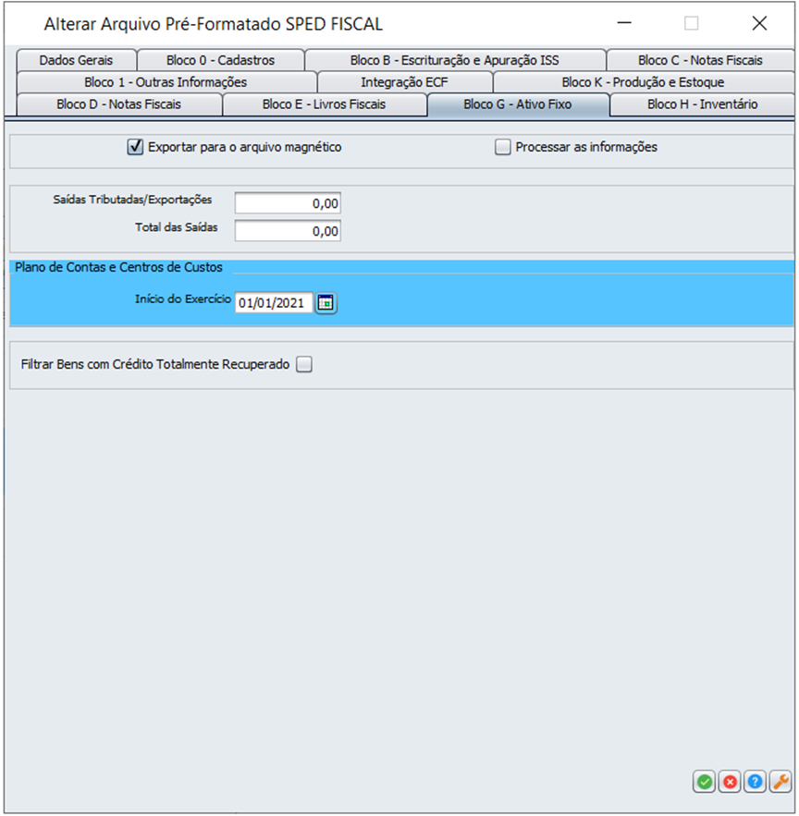Uncheck Exportar para o arquivo magnético
Screen dimensions: 799x816
pos(135,147)
